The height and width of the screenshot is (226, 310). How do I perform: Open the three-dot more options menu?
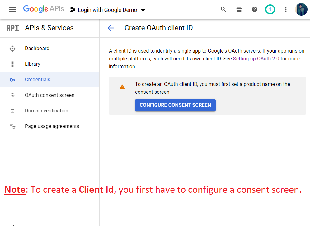point(285,9)
